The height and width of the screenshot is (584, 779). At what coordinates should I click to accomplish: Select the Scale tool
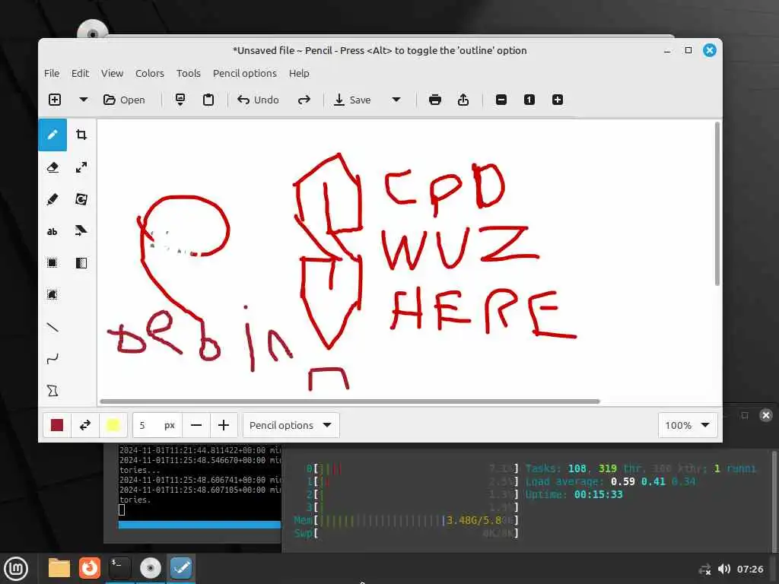(81, 167)
